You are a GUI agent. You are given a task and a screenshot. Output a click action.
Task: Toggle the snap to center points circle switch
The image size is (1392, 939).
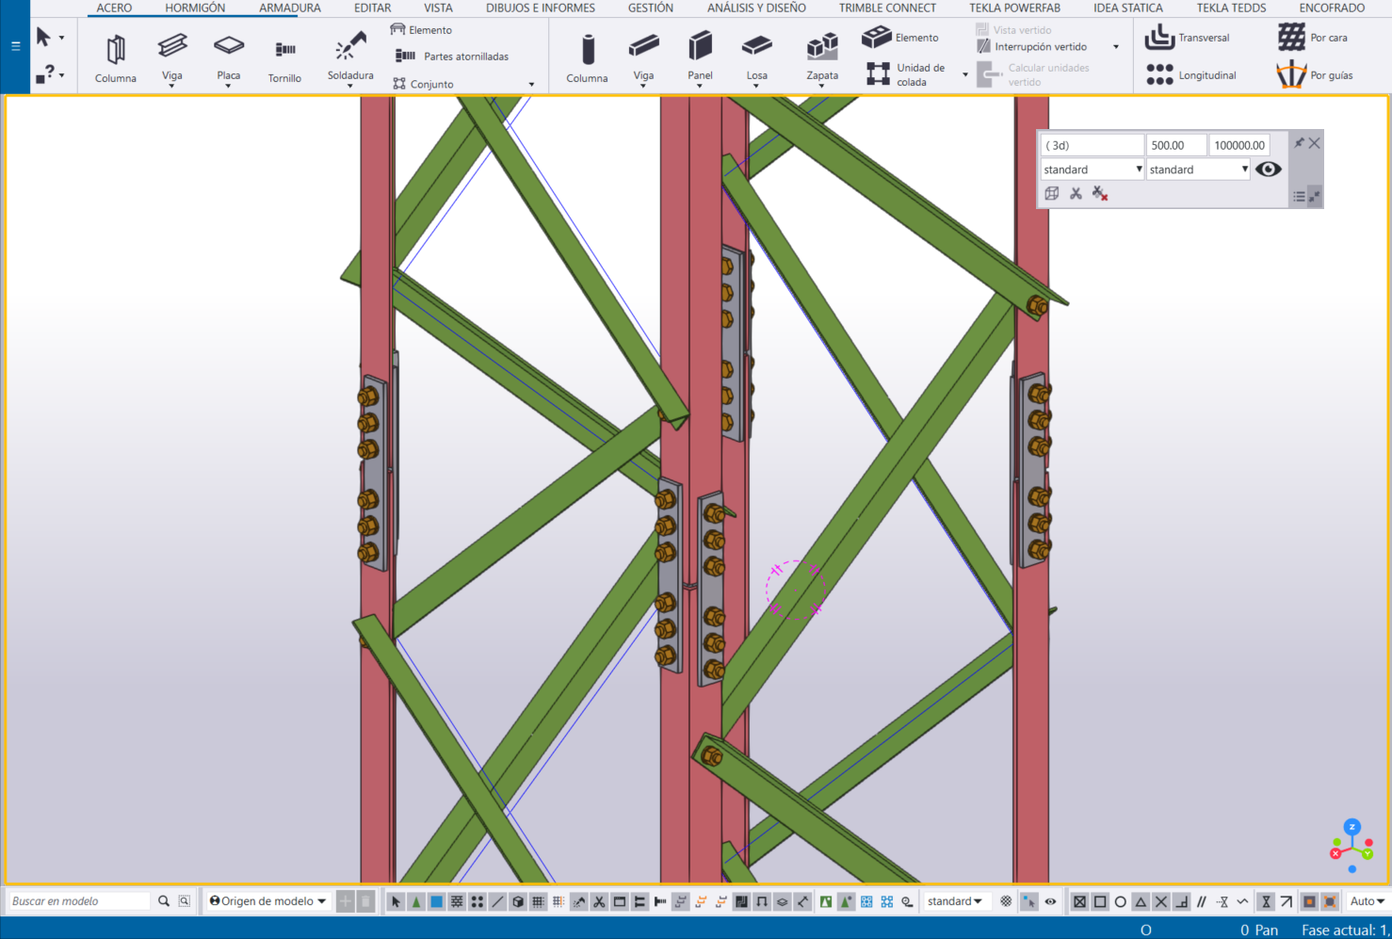click(x=1121, y=901)
